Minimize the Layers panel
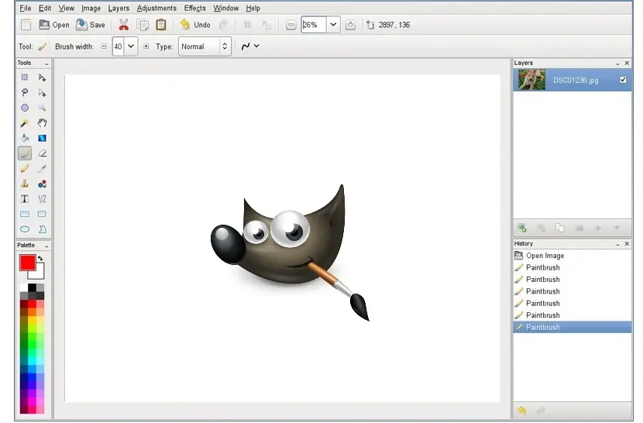643x423 pixels. pos(617,64)
